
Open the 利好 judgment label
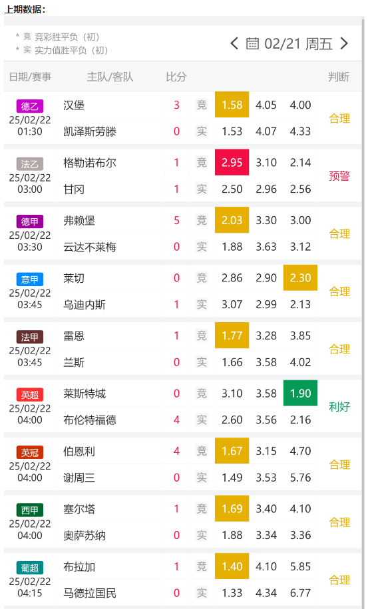(339, 407)
